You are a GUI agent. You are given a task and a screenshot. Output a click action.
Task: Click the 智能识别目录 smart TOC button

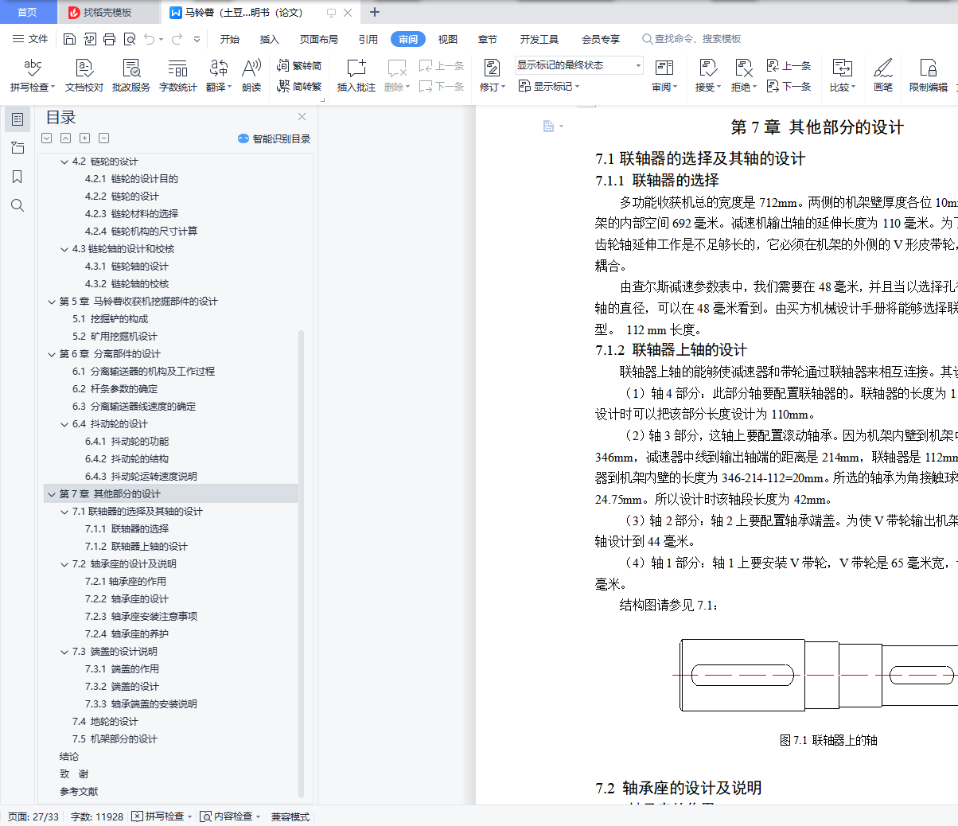click(x=274, y=138)
